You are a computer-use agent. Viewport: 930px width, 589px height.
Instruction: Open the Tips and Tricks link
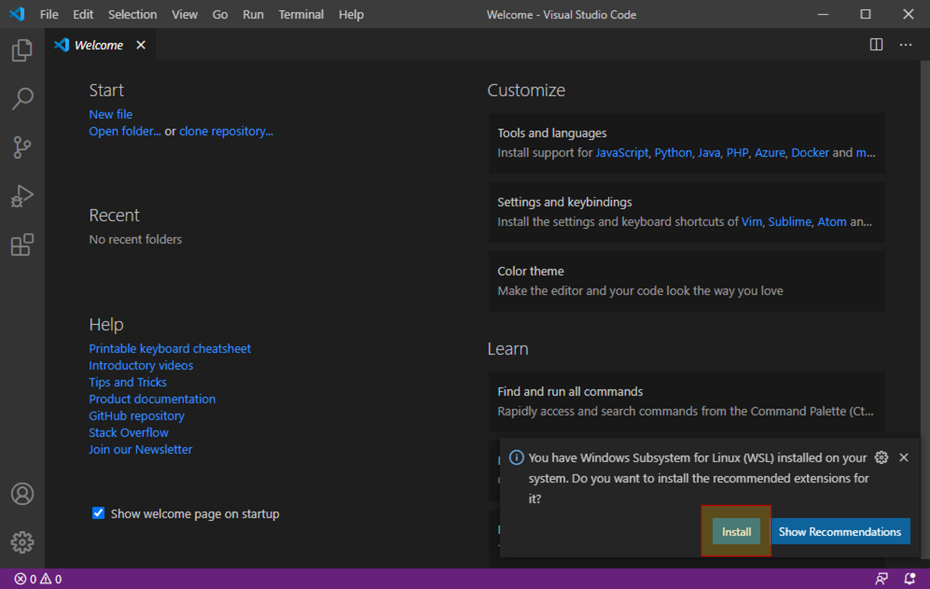click(128, 382)
